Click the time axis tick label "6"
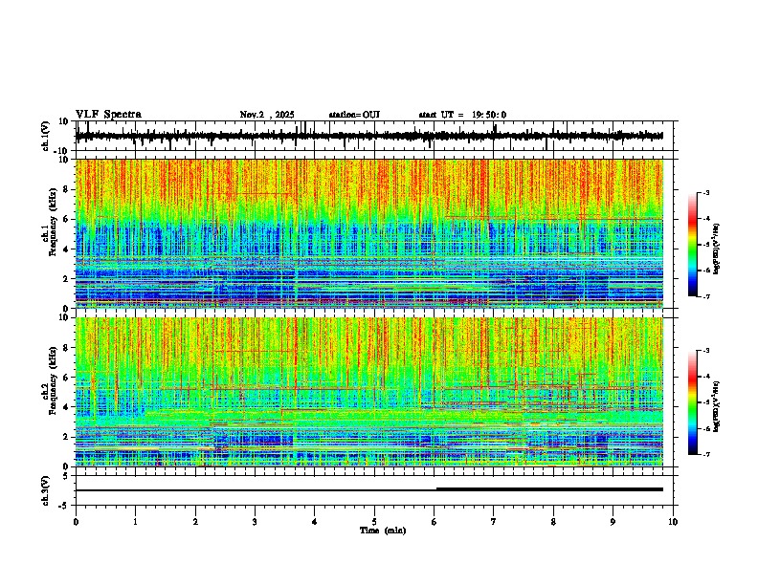This screenshot has width=758, height=585. pos(434,522)
